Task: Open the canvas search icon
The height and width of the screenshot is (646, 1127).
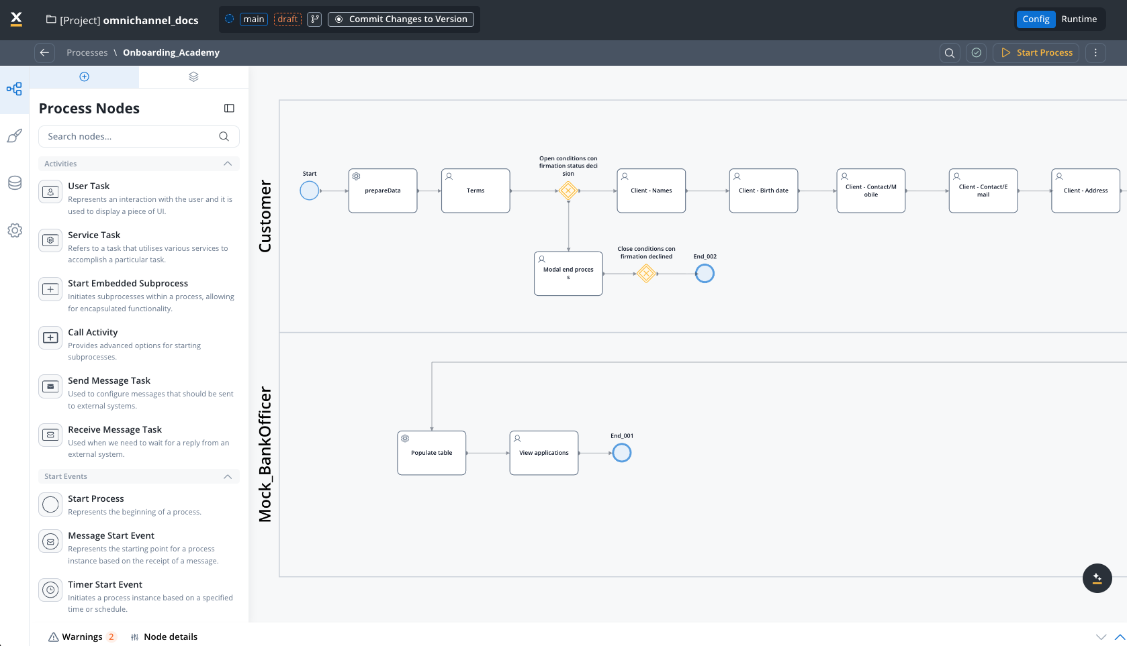Action: [949, 53]
